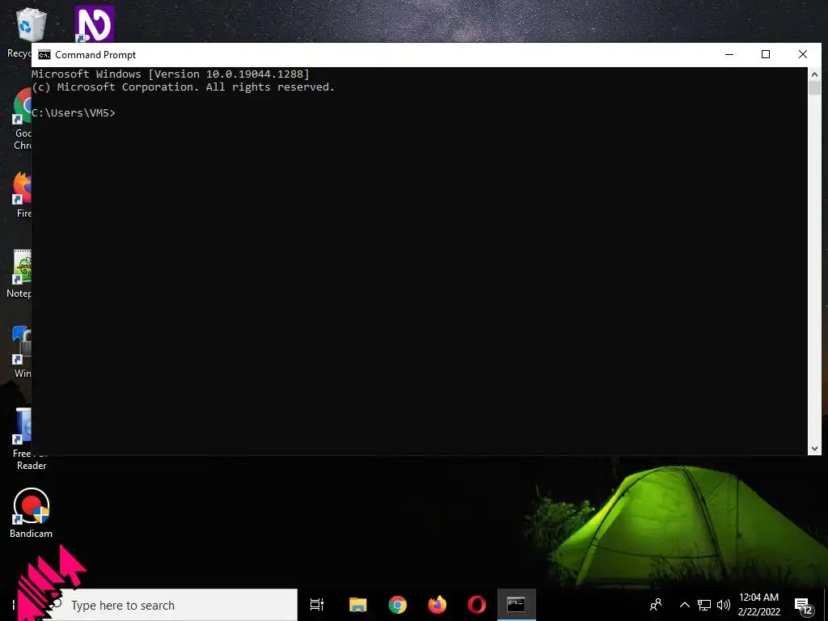Close the Command Prompt window

tap(803, 54)
